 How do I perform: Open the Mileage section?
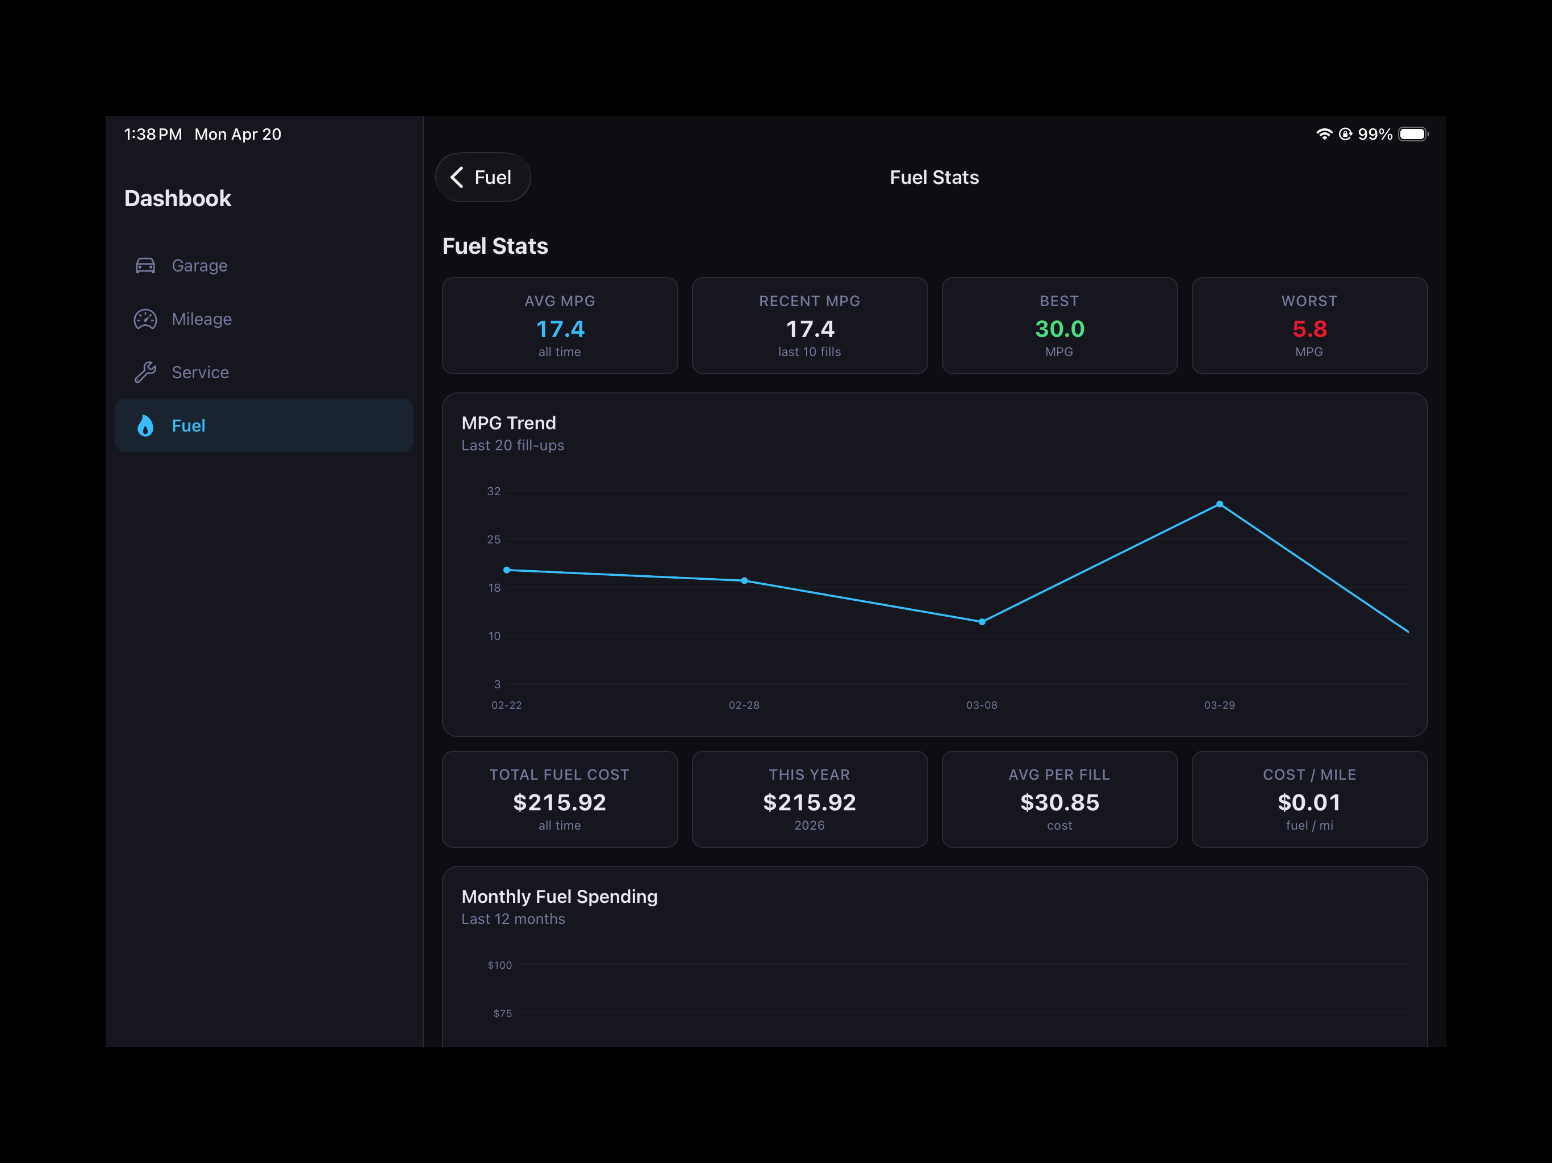[x=264, y=319]
